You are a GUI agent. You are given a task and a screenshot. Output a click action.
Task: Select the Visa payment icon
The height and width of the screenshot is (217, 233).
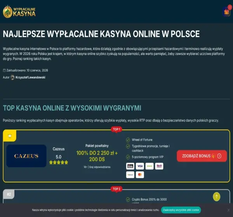point(140,166)
